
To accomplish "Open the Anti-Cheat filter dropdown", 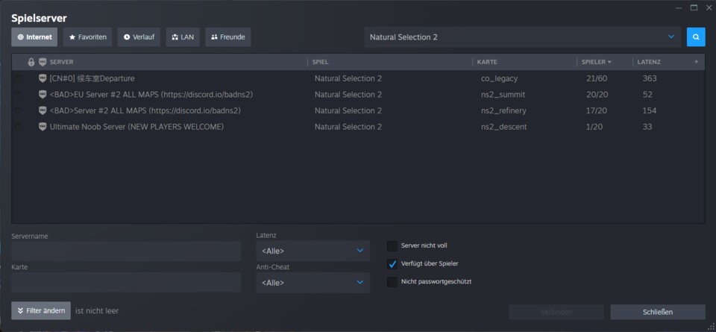I will point(313,283).
